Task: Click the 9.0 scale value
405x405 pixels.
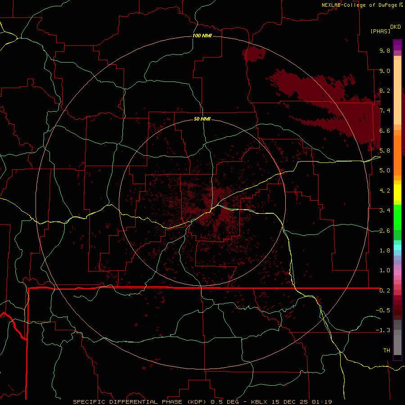Action: 385,71
